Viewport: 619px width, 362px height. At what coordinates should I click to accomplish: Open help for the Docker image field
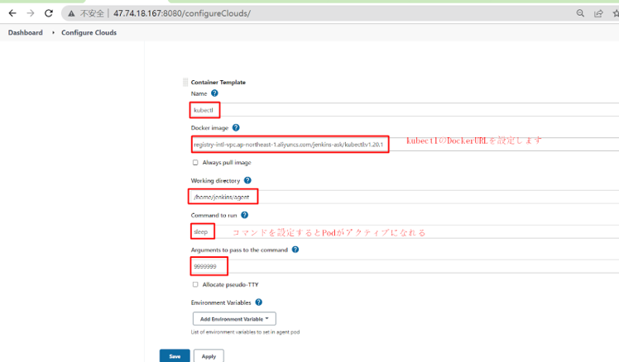tap(236, 128)
